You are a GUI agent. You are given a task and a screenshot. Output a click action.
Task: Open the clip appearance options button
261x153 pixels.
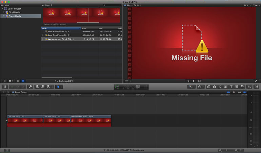point(241,150)
